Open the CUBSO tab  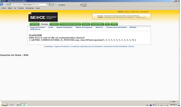(x=114, y=24)
